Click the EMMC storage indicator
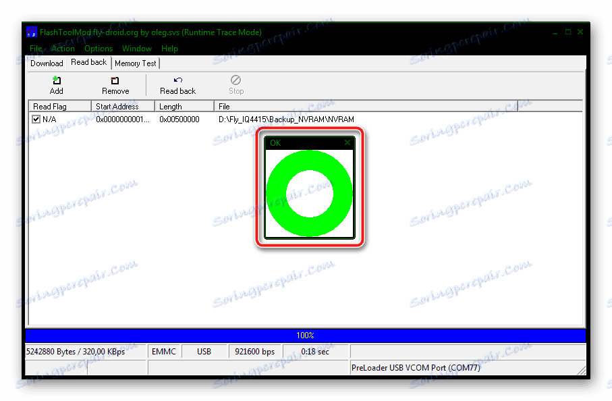This screenshot has height=401, width=612. click(164, 351)
